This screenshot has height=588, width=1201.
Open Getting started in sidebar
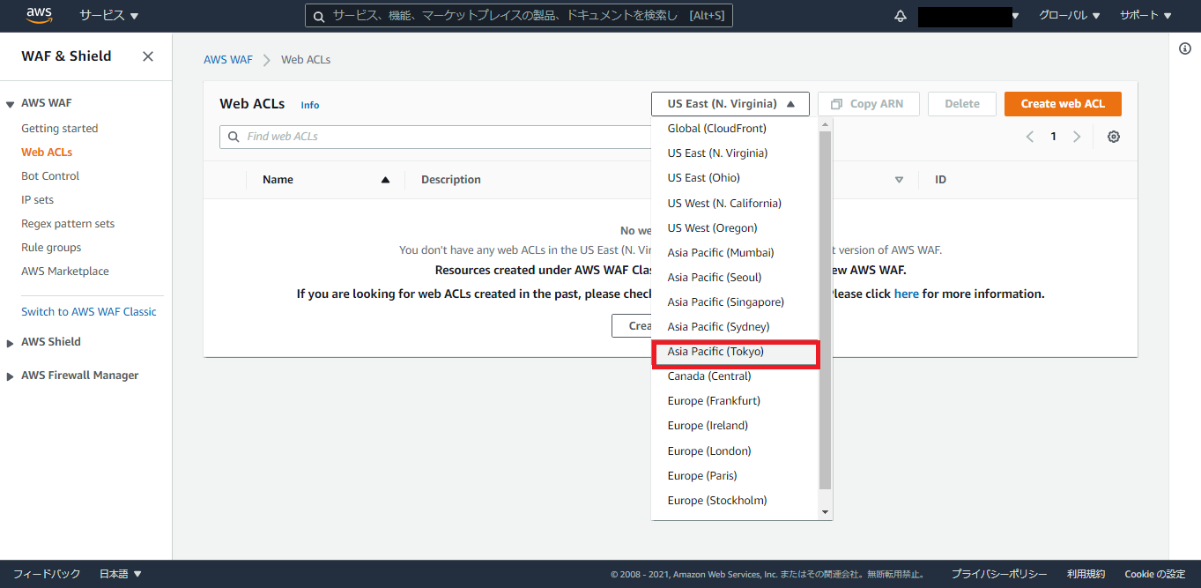pos(60,129)
